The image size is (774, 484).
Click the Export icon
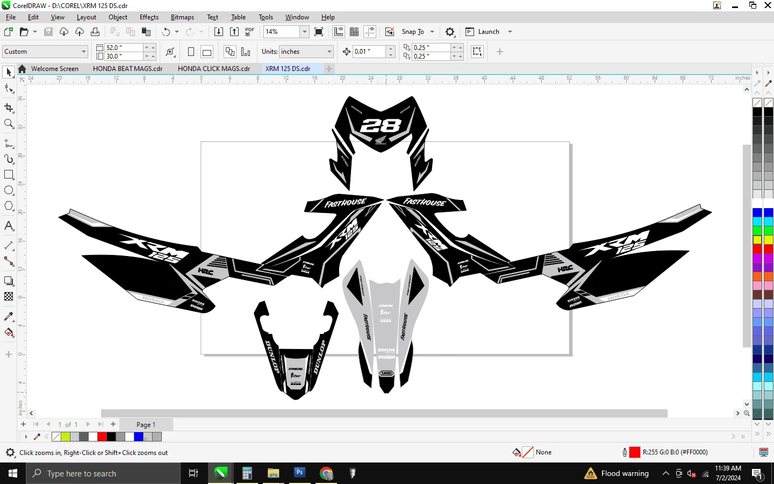(x=234, y=32)
